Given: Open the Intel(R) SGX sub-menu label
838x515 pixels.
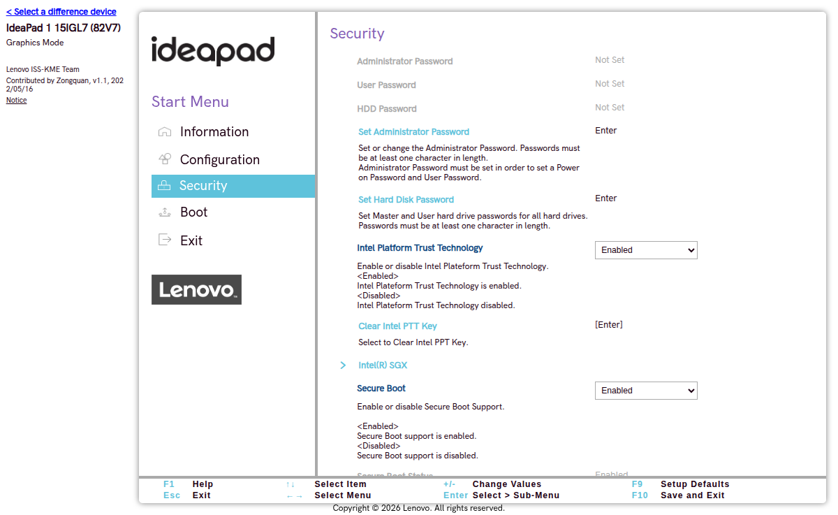Looking at the screenshot, I should pyautogui.click(x=383, y=365).
